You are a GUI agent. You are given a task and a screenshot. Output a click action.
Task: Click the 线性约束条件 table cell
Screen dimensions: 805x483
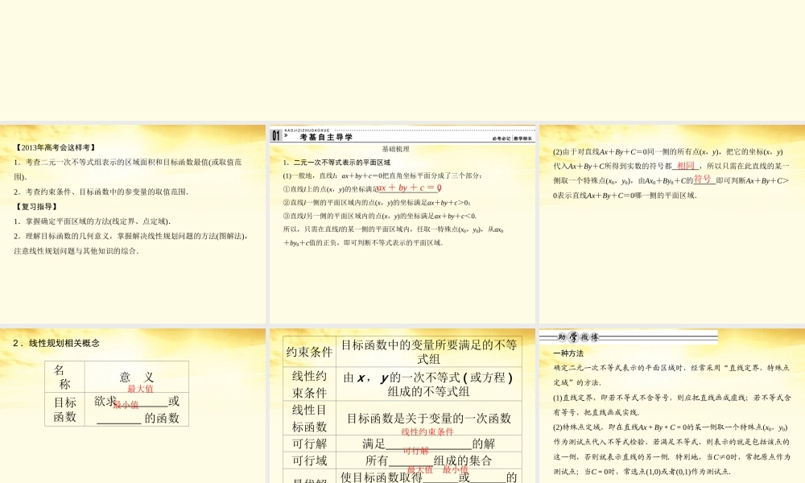pyautogui.click(x=310, y=384)
